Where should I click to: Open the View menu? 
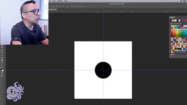[54, 1]
